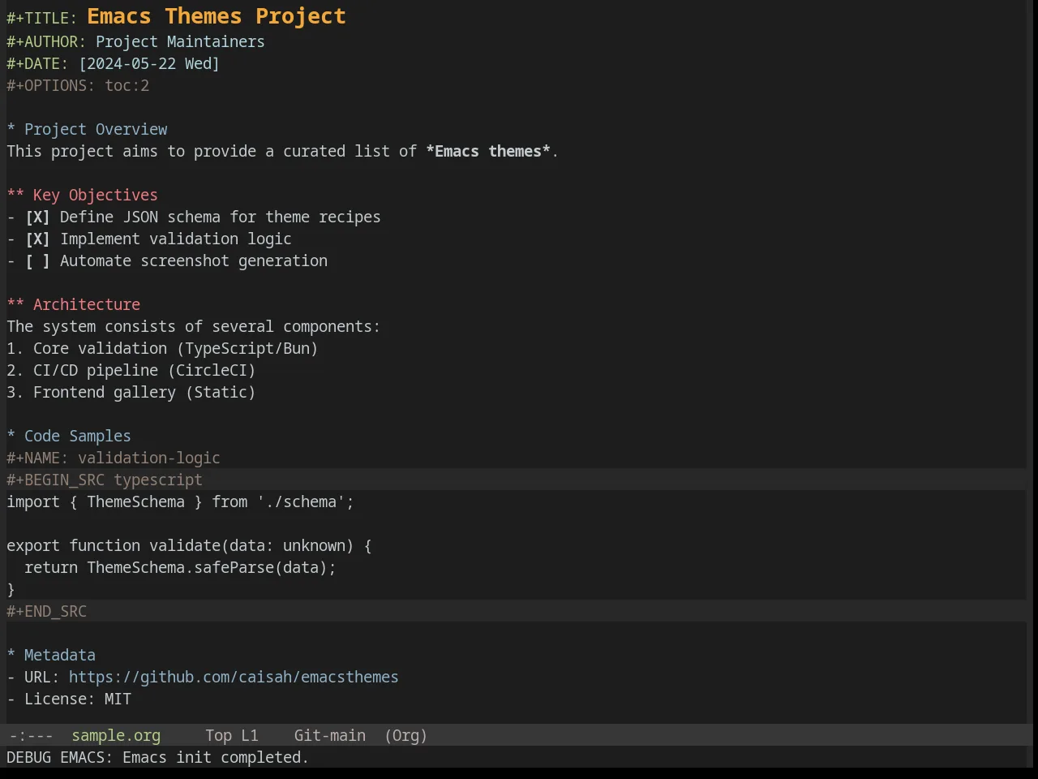Click 'Top L1' position indicator

point(232,736)
